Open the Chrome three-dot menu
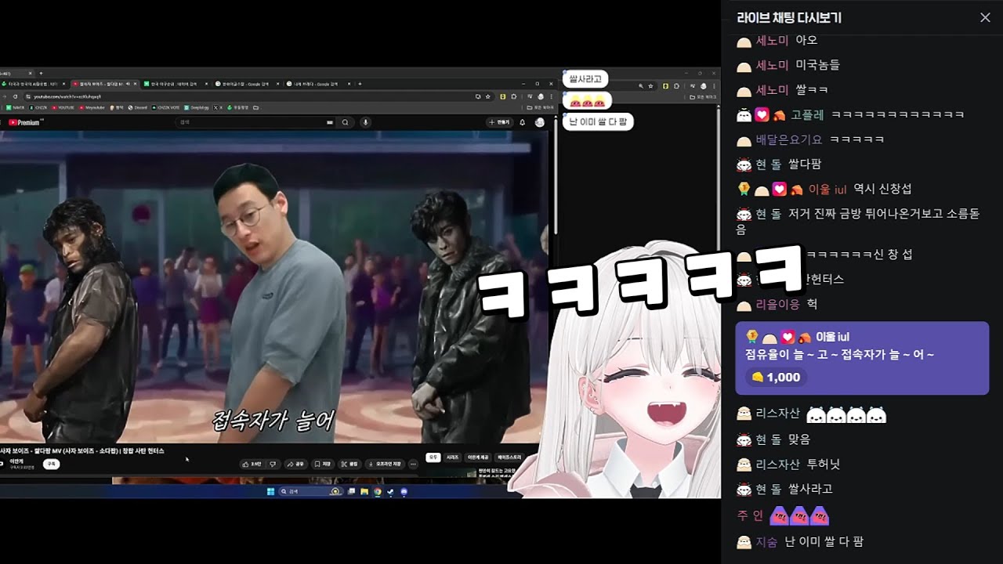 click(x=550, y=96)
